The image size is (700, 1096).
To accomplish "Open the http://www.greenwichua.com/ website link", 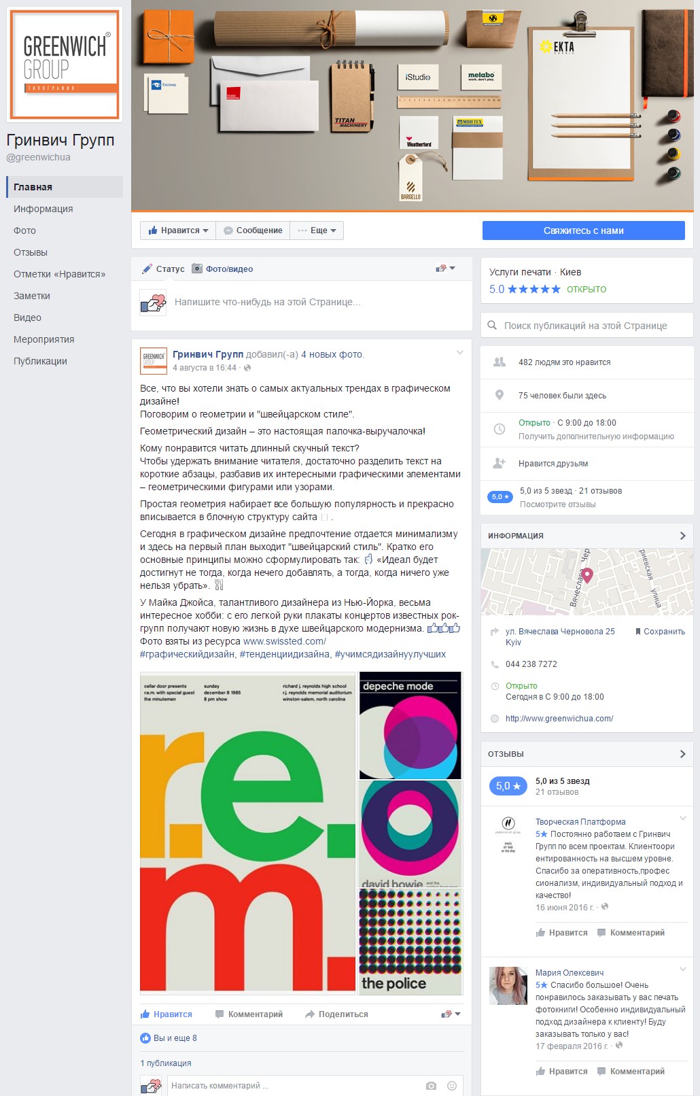I will (x=559, y=719).
